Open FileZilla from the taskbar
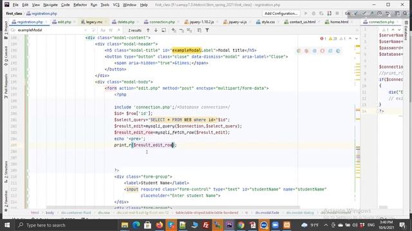This screenshot has height=231, width=412. click(x=206, y=225)
